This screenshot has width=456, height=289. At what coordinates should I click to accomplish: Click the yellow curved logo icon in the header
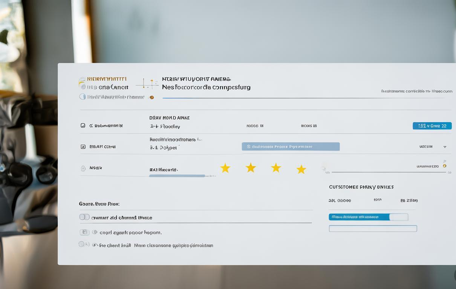(81, 83)
